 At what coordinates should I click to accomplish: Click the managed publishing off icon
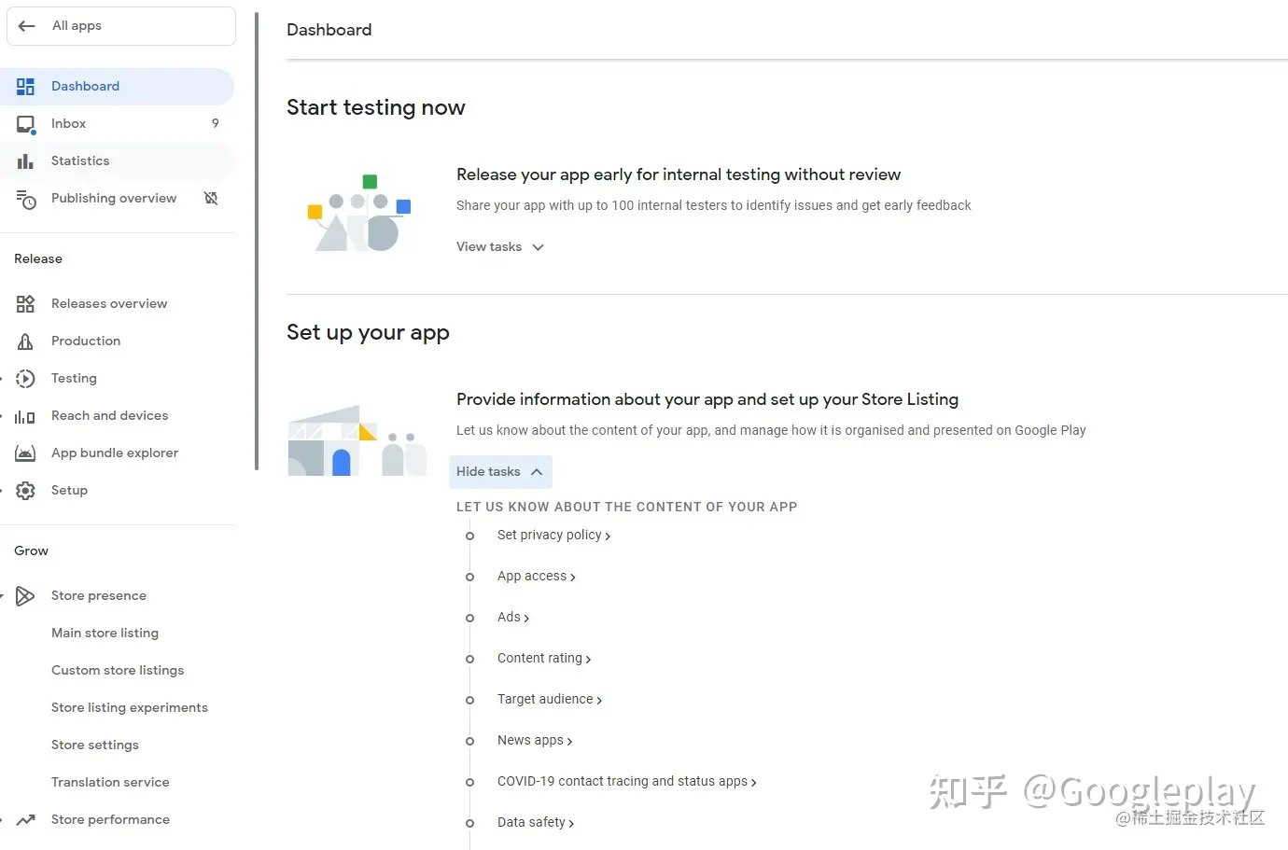211,198
